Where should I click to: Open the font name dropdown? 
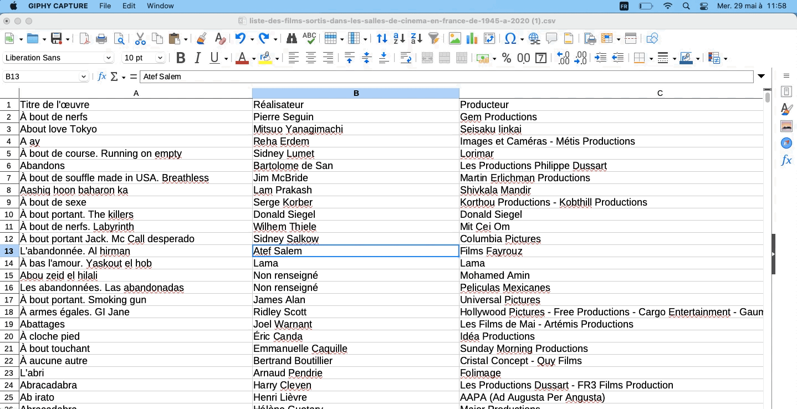tap(108, 58)
